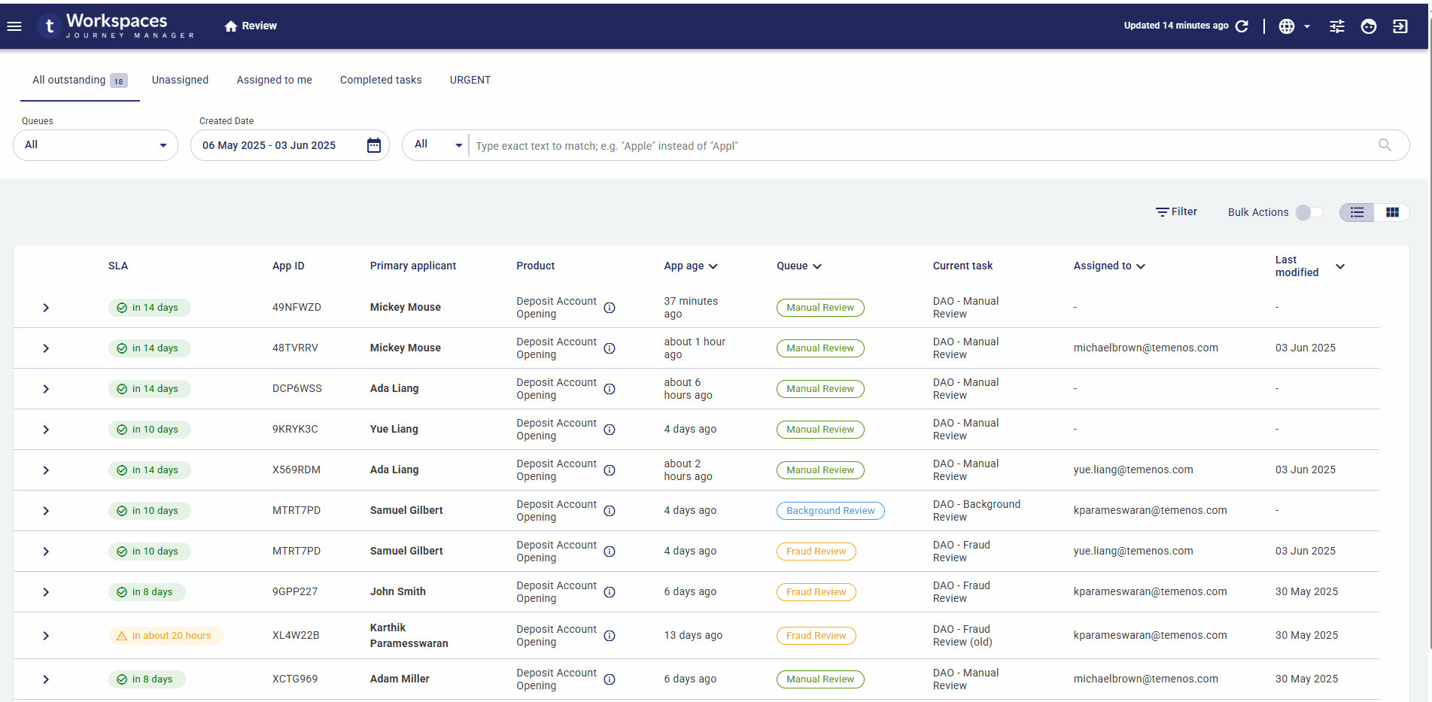Refresh the task list
The height and width of the screenshot is (702, 1432).
pyautogui.click(x=1242, y=26)
